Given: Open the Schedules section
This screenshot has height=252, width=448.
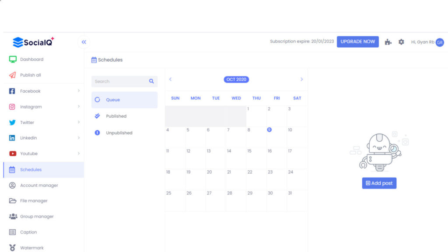Looking at the screenshot, I should (x=31, y=169).
